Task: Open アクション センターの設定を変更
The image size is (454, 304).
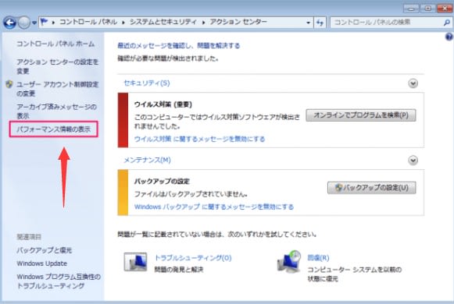Action: (57, 66)
